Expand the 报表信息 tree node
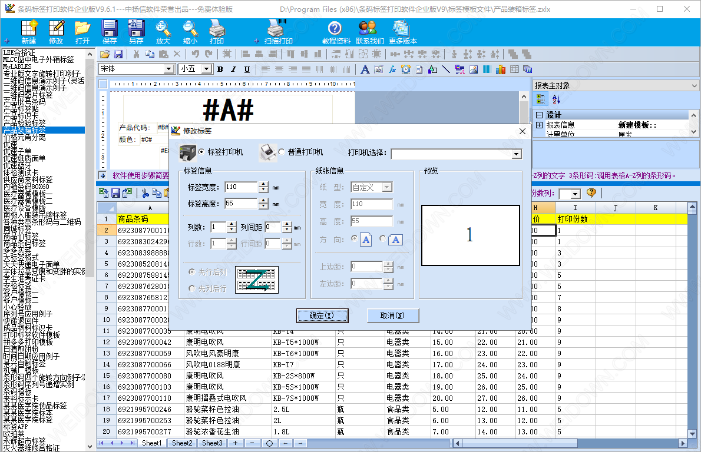Viewport: 701px width, 452px height. point(539,125)
